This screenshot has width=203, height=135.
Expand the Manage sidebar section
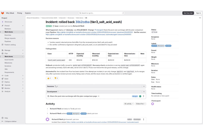(x=13, y=50)
